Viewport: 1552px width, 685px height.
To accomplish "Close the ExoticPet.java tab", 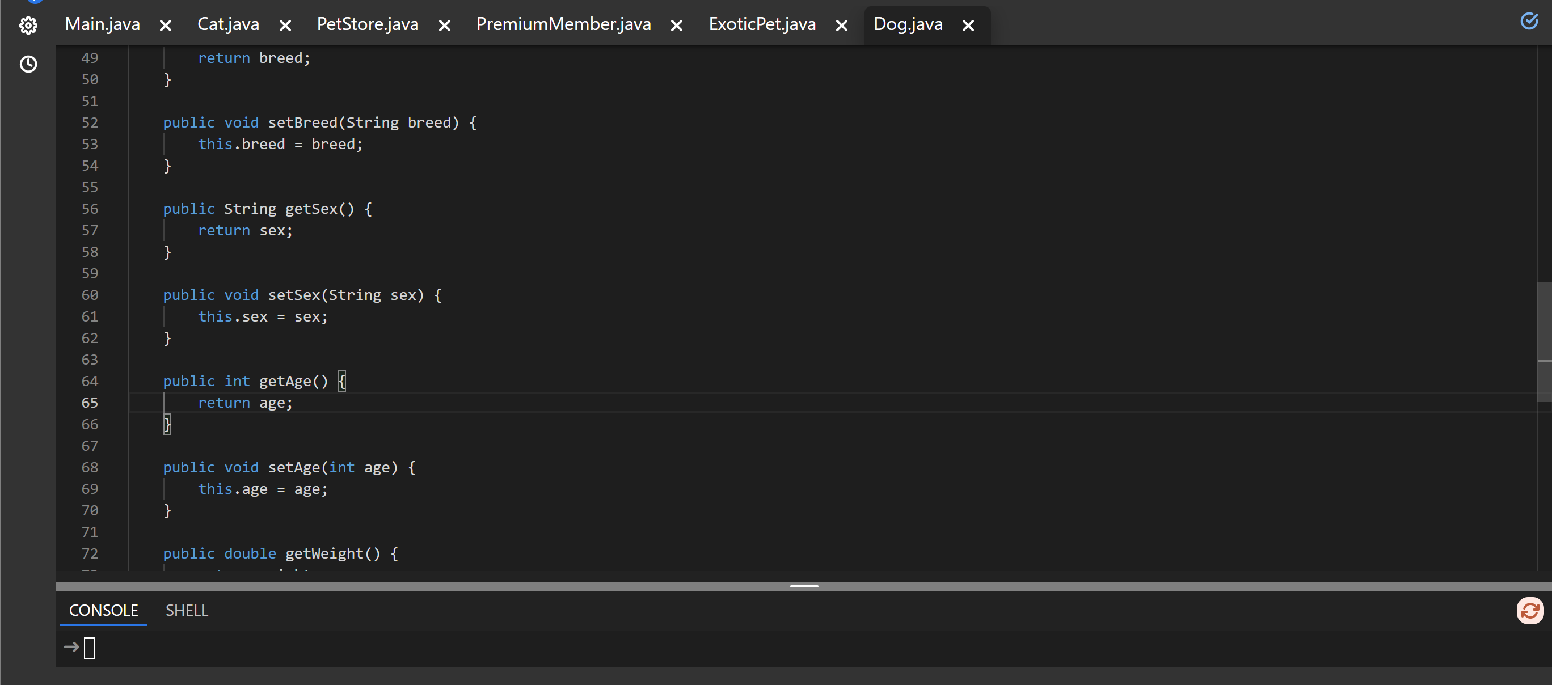I will [x=842, y=26].
